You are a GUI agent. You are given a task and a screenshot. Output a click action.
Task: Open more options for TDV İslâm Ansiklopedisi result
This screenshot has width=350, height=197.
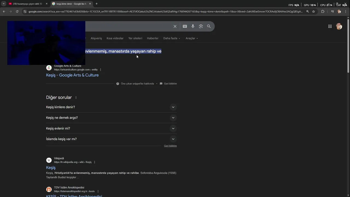pyautogui.click(x=98, y=191)
